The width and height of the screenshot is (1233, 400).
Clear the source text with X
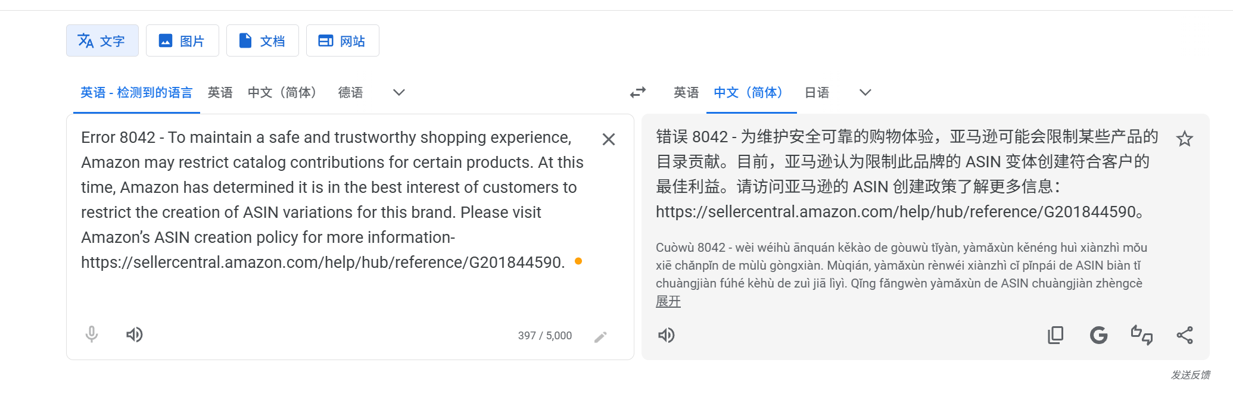[x=608, y=139]
